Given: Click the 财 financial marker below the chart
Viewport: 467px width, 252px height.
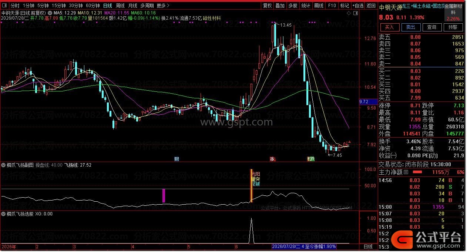Looking at the screenshot, I should (177, 159).
